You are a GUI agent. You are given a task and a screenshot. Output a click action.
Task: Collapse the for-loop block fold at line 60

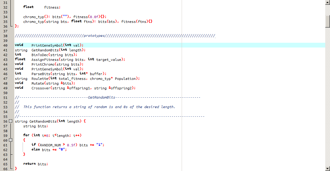click(10, 140)
